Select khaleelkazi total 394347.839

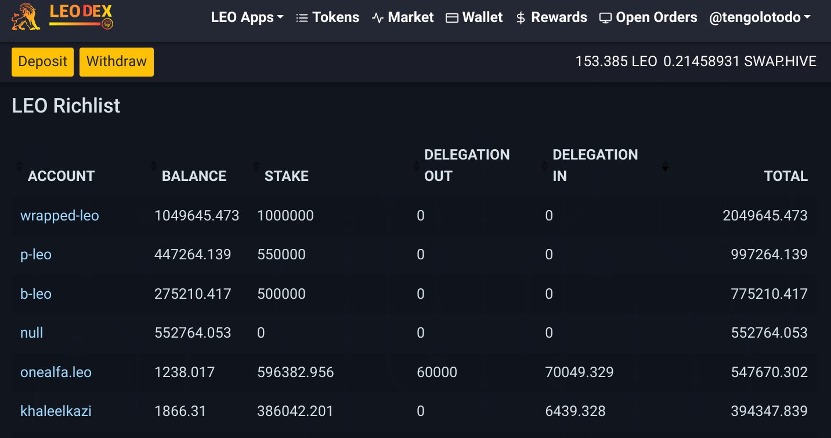[769, 411]
